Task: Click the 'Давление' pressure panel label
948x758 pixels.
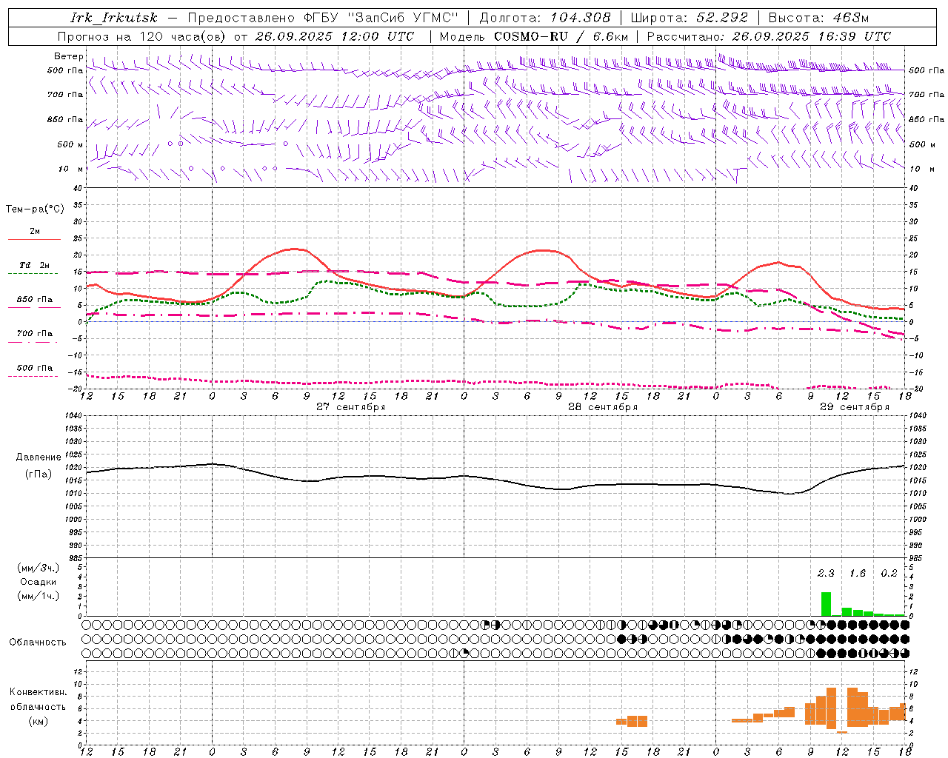Action: click(x=39, y=457)
